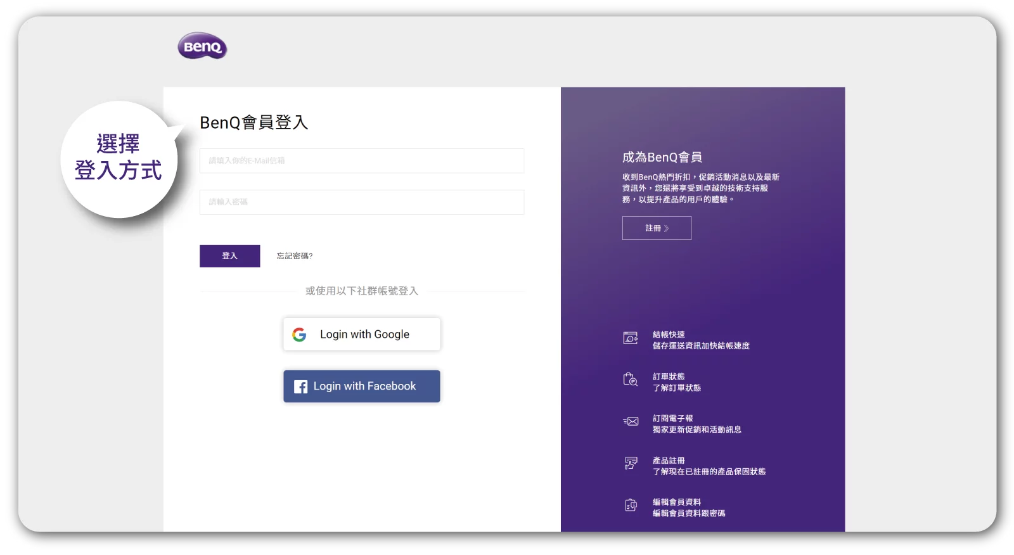
Task: Click the text 儲存運送資訊加快結帳速度
Action: [x=701, y=346]
